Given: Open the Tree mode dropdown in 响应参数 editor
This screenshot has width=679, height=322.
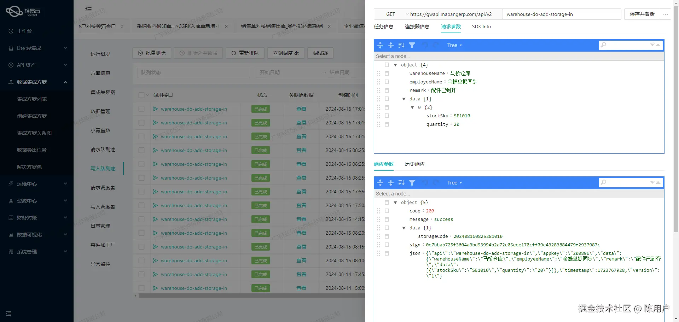Looking at the screenshot, I should [454, 183].
